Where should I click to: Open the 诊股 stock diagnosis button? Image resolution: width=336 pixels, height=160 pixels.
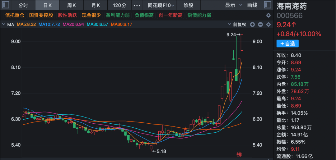[x=188, y=5]
